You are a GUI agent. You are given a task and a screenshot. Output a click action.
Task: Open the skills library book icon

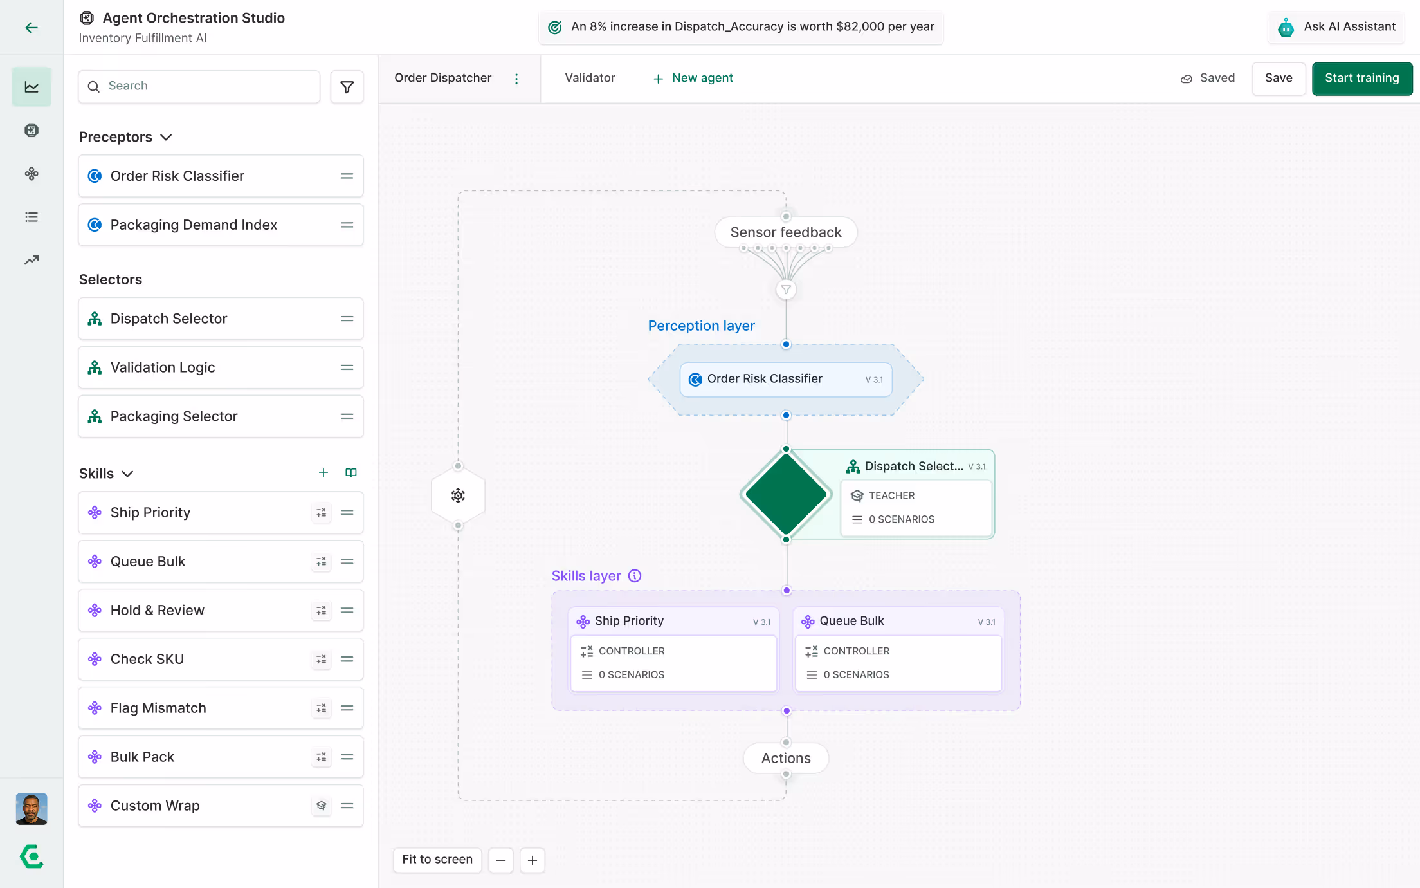[351, 473]
